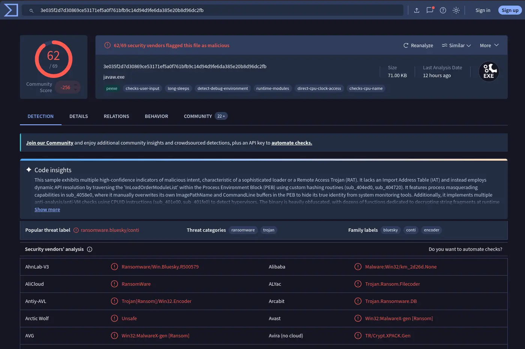The width and height of the screenshot is (525, 349).
Task: Click the search magnifier icon
Action: tap(32, 10)
